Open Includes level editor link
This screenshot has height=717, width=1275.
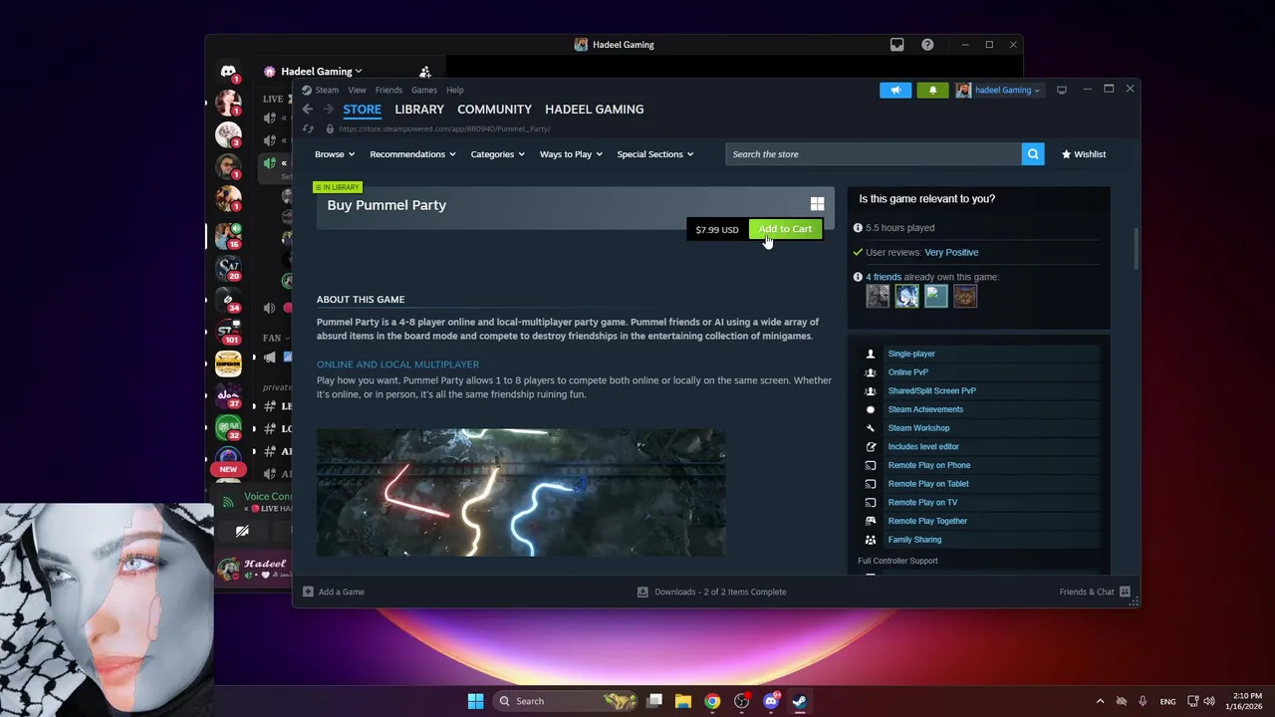tap(923, 447)
